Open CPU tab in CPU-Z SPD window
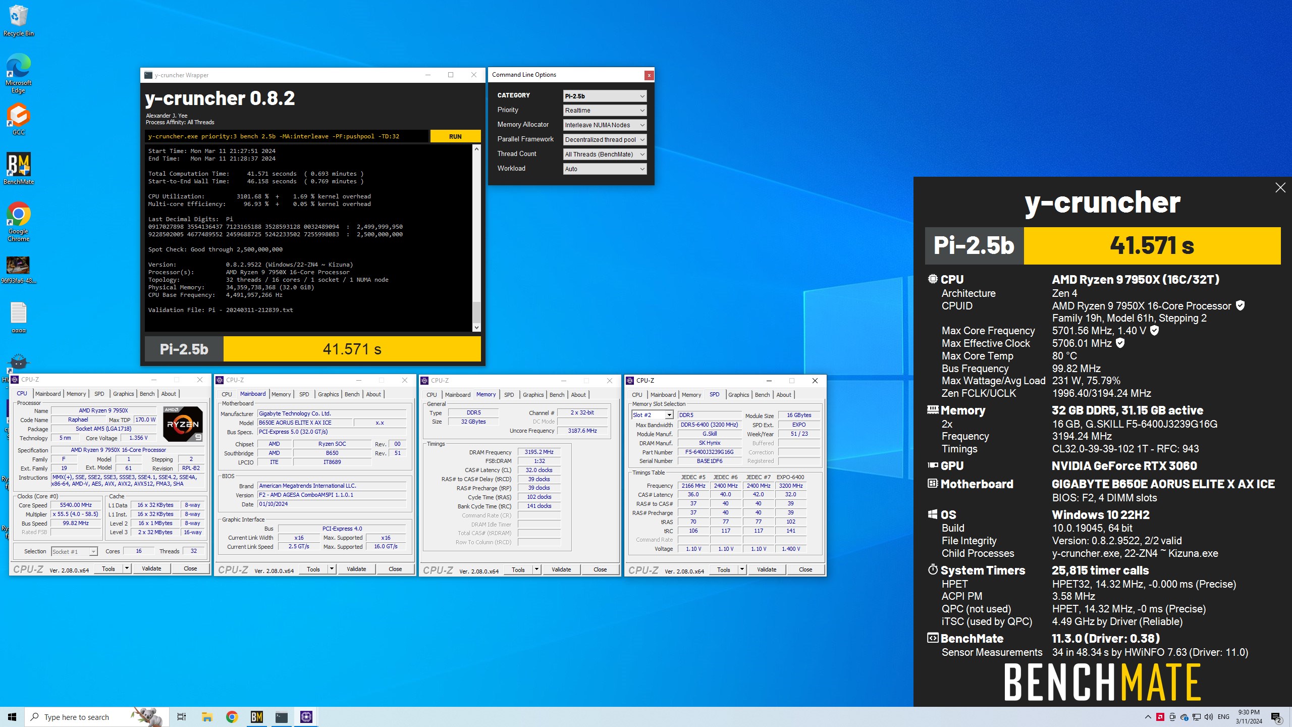This screenshot has height=727, width=1292. click(x=637, y=395)
